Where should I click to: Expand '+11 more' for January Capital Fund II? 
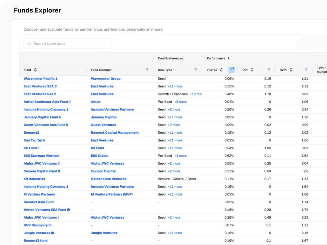[175, 117]
